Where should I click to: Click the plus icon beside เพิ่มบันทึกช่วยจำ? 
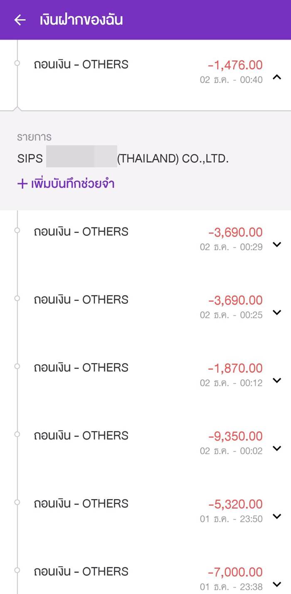click(20, 183)
